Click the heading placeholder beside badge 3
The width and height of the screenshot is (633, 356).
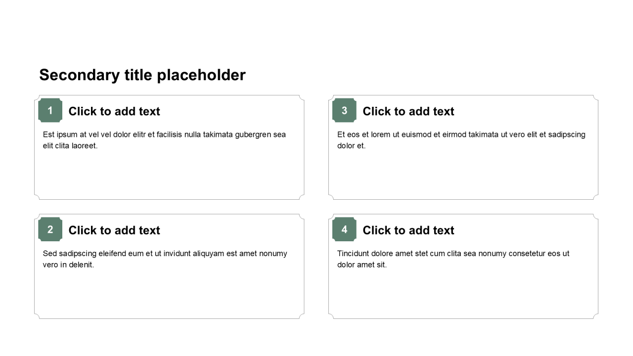(x=408, y=111)
